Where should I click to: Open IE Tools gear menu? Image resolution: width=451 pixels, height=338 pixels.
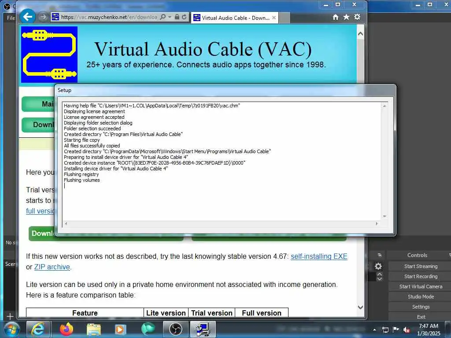tap(357, 17)
